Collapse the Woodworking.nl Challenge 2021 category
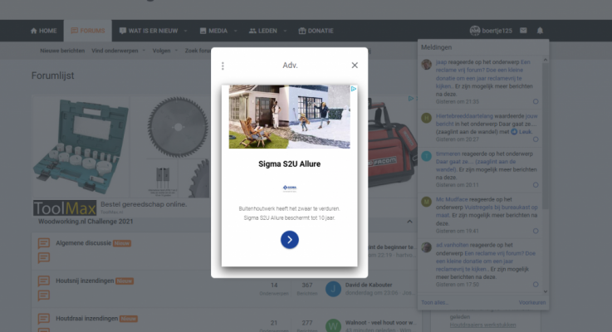612x332 pixels. (409, 222)
